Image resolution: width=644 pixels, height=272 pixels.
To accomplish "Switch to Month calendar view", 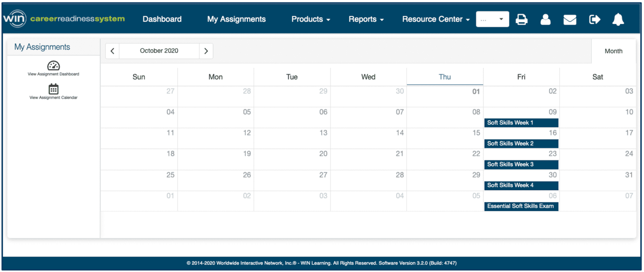I will (x=613, y=51).
